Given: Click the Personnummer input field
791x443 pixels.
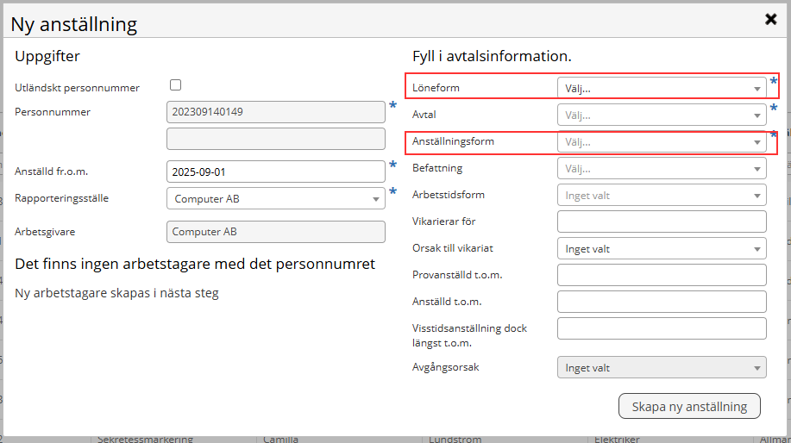Looking at the screenshot, I should (275, 112).
